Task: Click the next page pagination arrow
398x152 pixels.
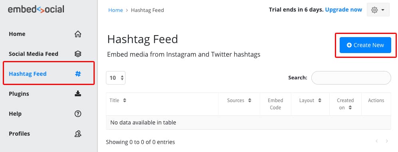Action: (x=387, y=141)
